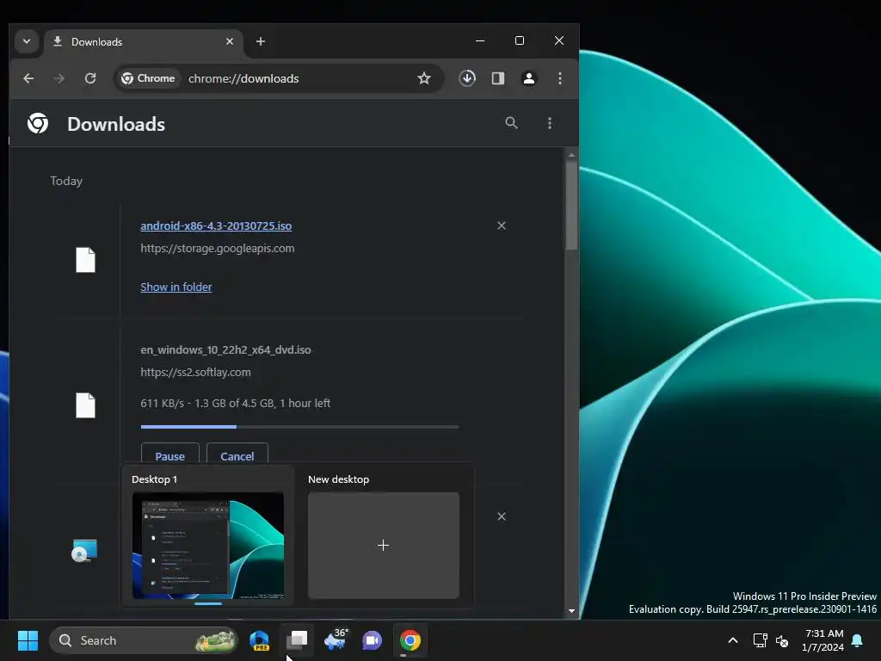Open the Chrome profile avatar
The width and height of the screenshot is (881, 661).
coord(529,78)
